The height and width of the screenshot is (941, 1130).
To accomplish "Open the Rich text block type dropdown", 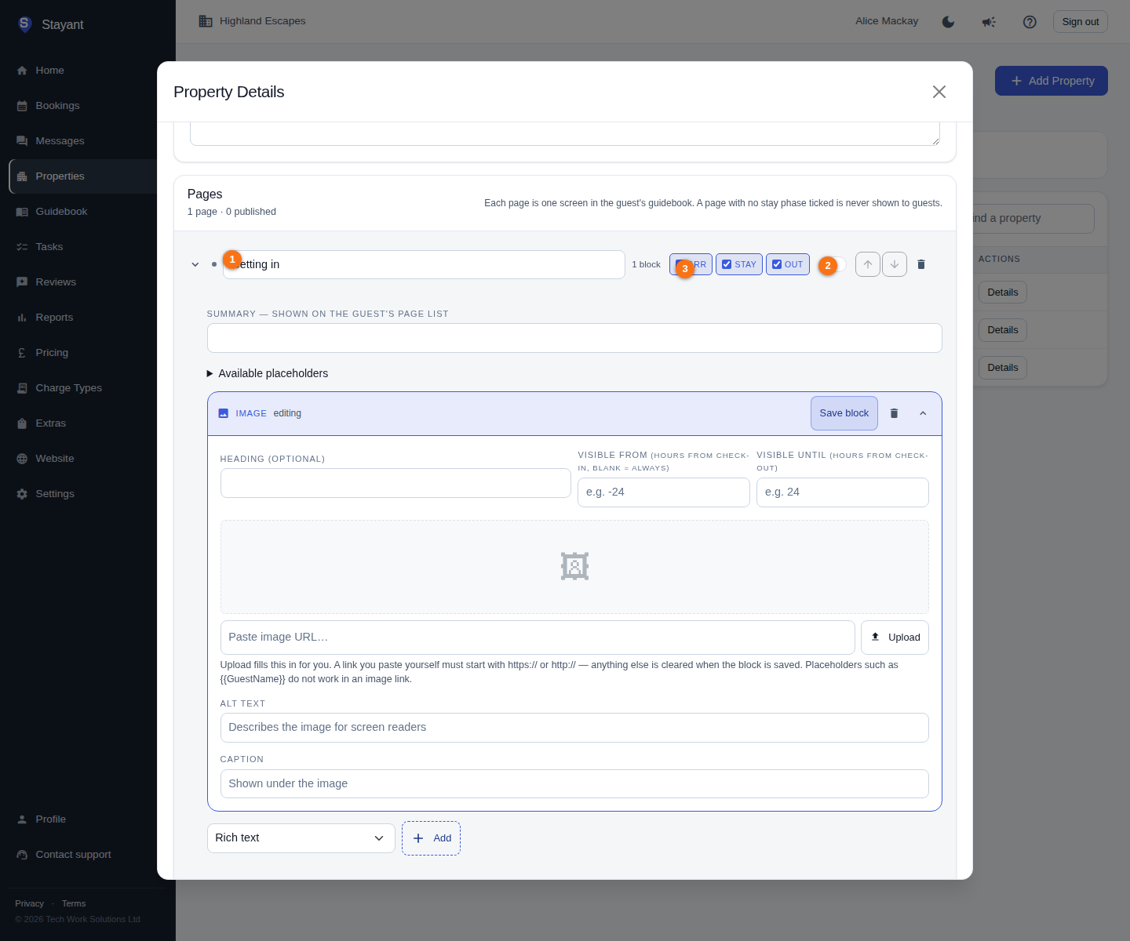I will 301,838.
